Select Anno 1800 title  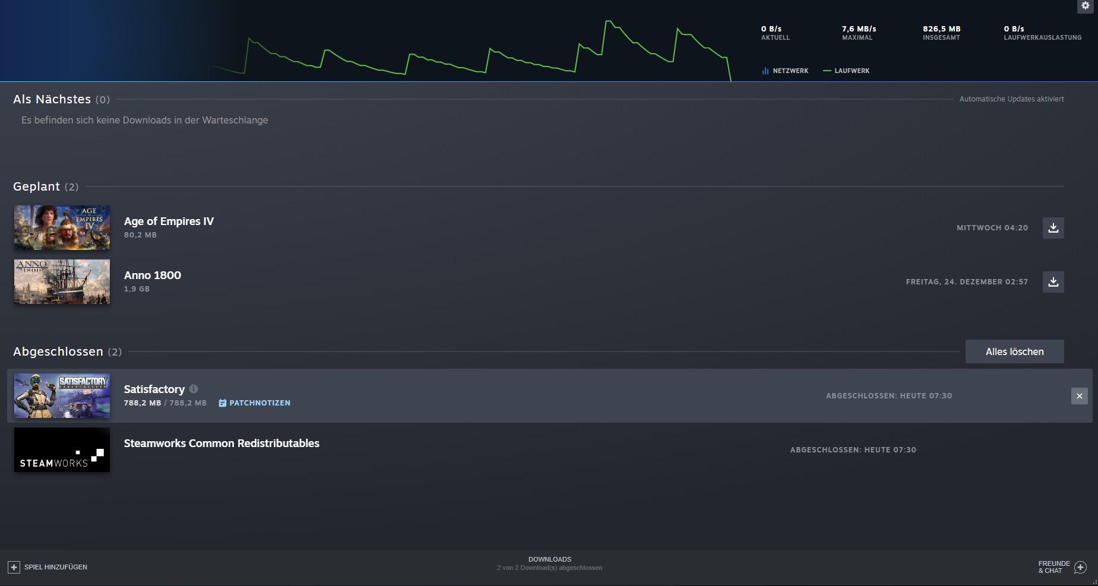tap(153, 275)
